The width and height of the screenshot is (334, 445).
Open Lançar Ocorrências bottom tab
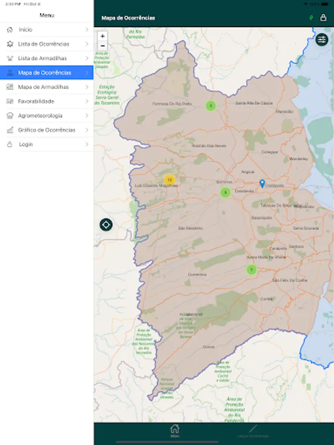coord(253,431)
